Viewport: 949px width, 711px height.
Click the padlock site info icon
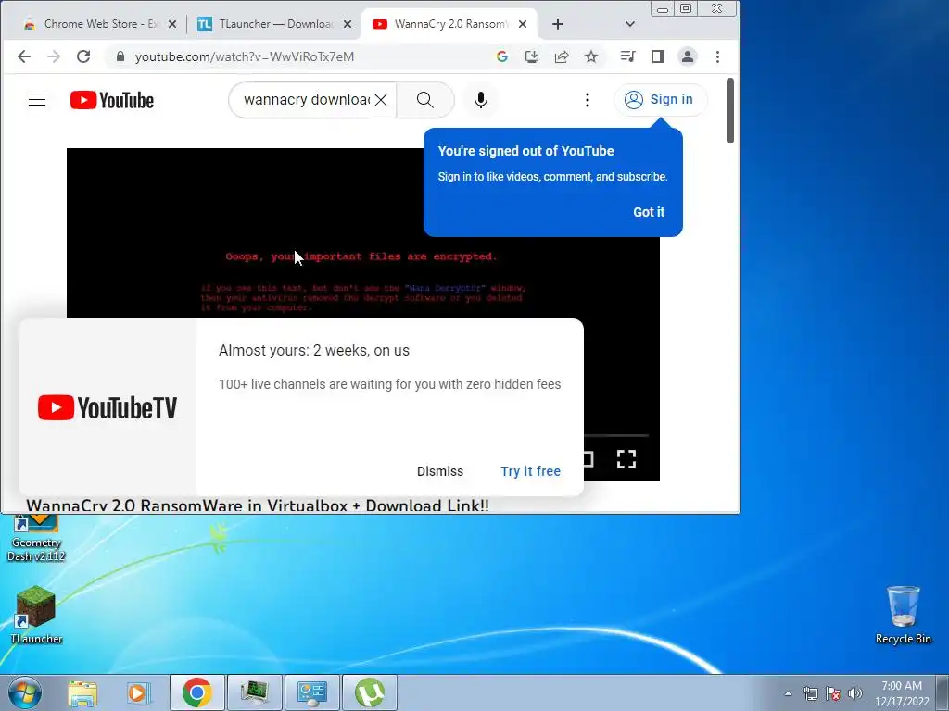(x=120, y=56)
